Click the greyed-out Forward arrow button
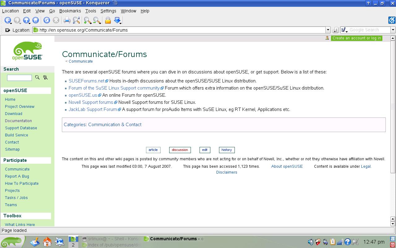The image size is (396, 248). [17, 20]
